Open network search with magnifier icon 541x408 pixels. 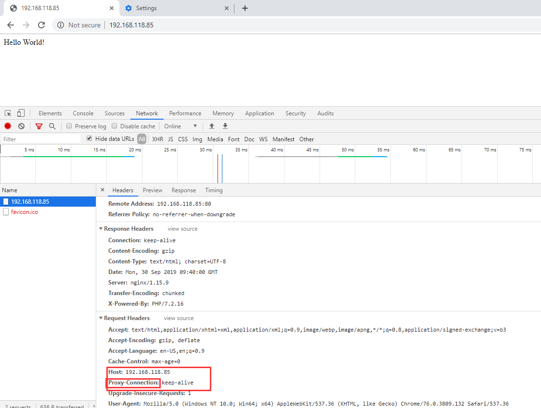[52, 126]
